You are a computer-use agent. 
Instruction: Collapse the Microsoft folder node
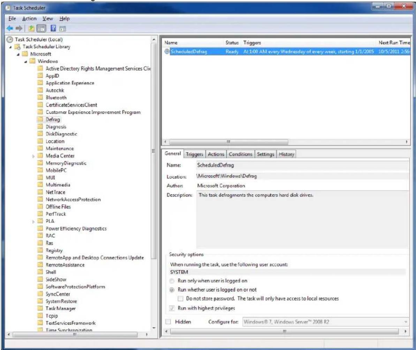[x=18, y=54]
